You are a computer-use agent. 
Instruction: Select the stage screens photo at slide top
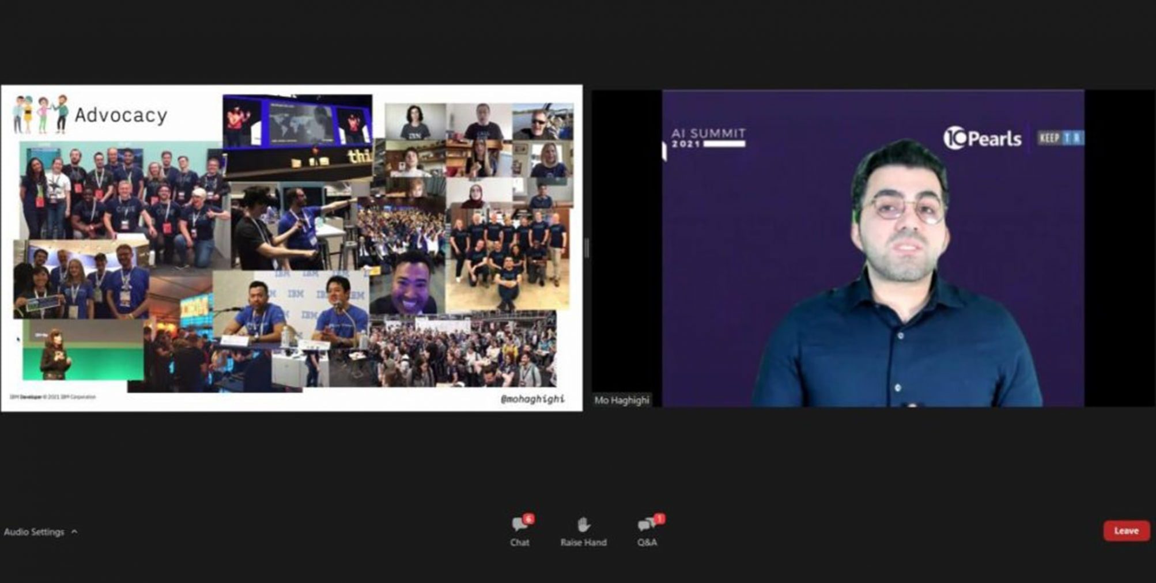297,122
